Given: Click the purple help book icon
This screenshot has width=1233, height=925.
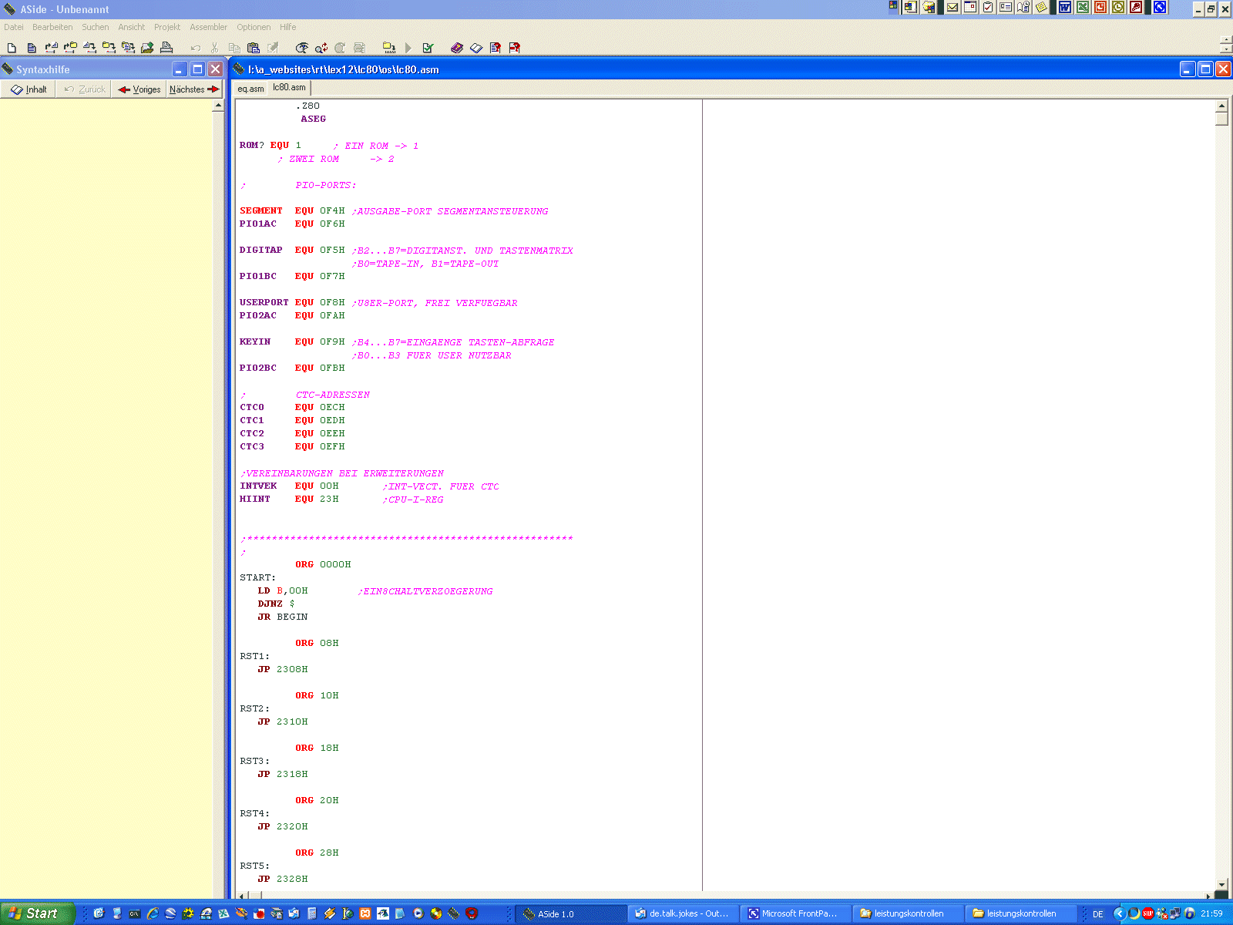Looking at the screenshot, I should [x=457, y=48].
